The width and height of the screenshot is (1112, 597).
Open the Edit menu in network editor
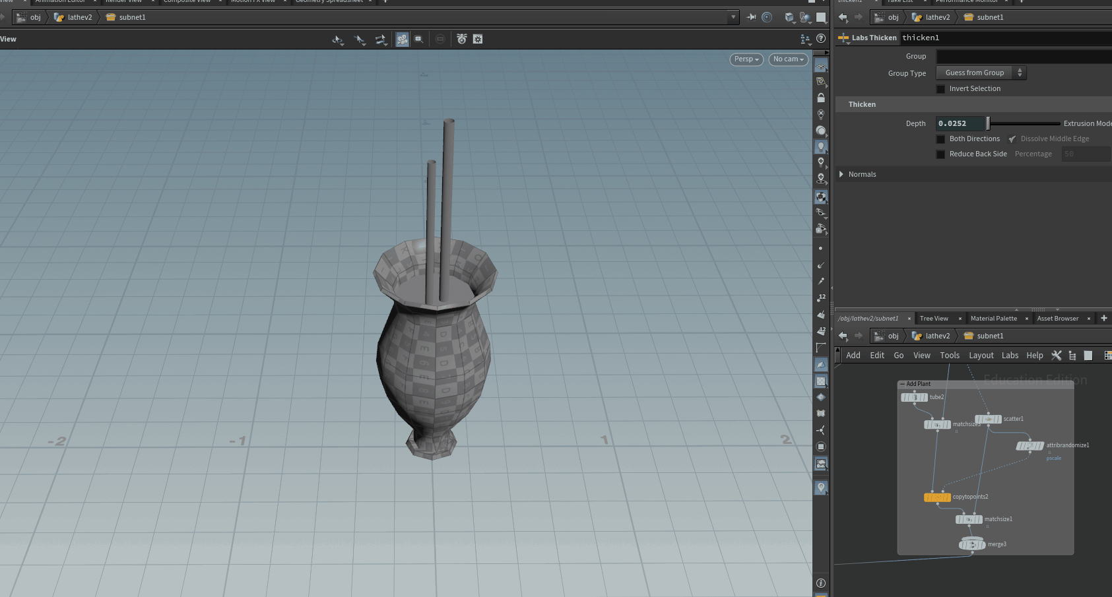pos(877,356)
